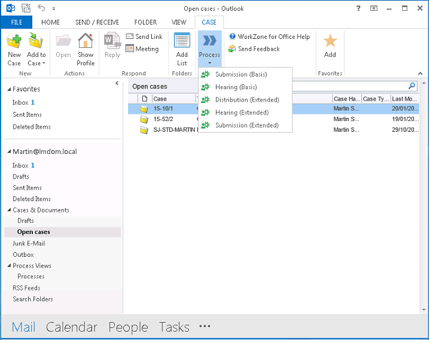Click the Send Feedback button
Image resolution: width=430 pixels, height=340 pixels.
(254, 49)
